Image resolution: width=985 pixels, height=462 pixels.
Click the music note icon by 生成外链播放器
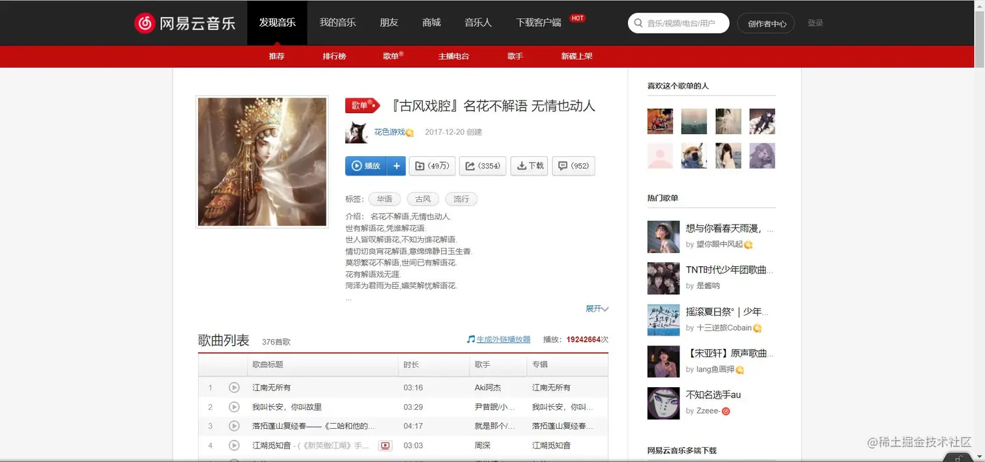coord(471,339)
